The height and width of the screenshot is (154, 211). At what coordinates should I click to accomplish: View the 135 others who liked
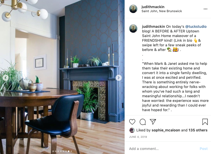[x=198, y=130]
